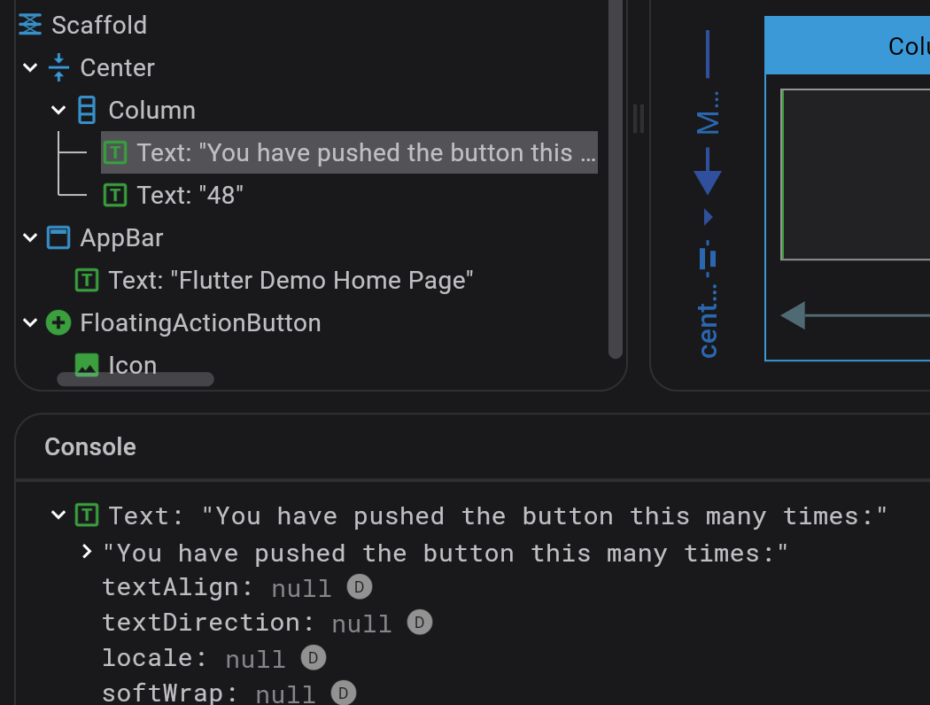This screenshot has height=705, width=930.
Task: Collapse the FloatingActionButton node
Action: (x=29, y=322)
